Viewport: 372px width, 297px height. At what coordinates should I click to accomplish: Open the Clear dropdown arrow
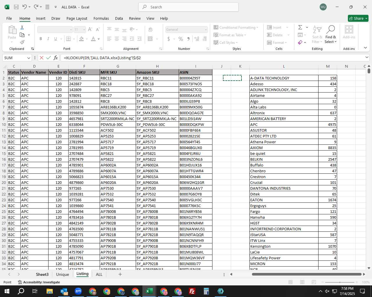coord(305,42)
